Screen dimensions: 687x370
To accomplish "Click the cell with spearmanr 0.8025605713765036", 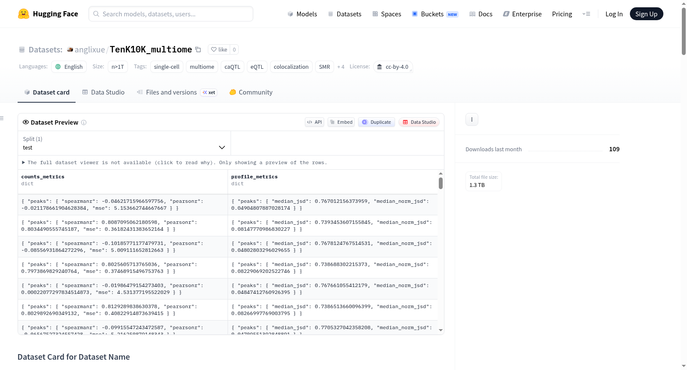I will pos(123,268).
